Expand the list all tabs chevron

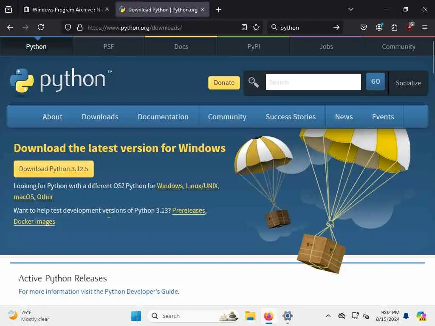click(350, 9)
